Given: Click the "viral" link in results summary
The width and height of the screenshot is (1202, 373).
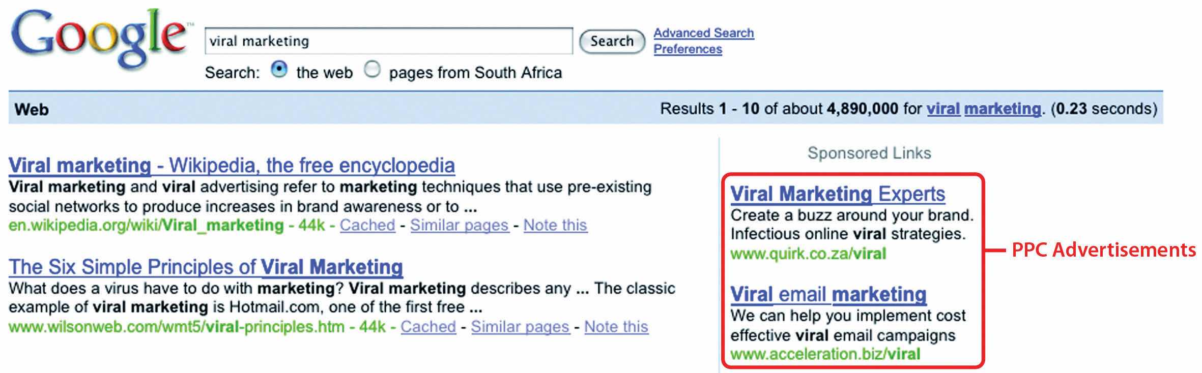Looking at the screenshot, I should tap(943, 109).
